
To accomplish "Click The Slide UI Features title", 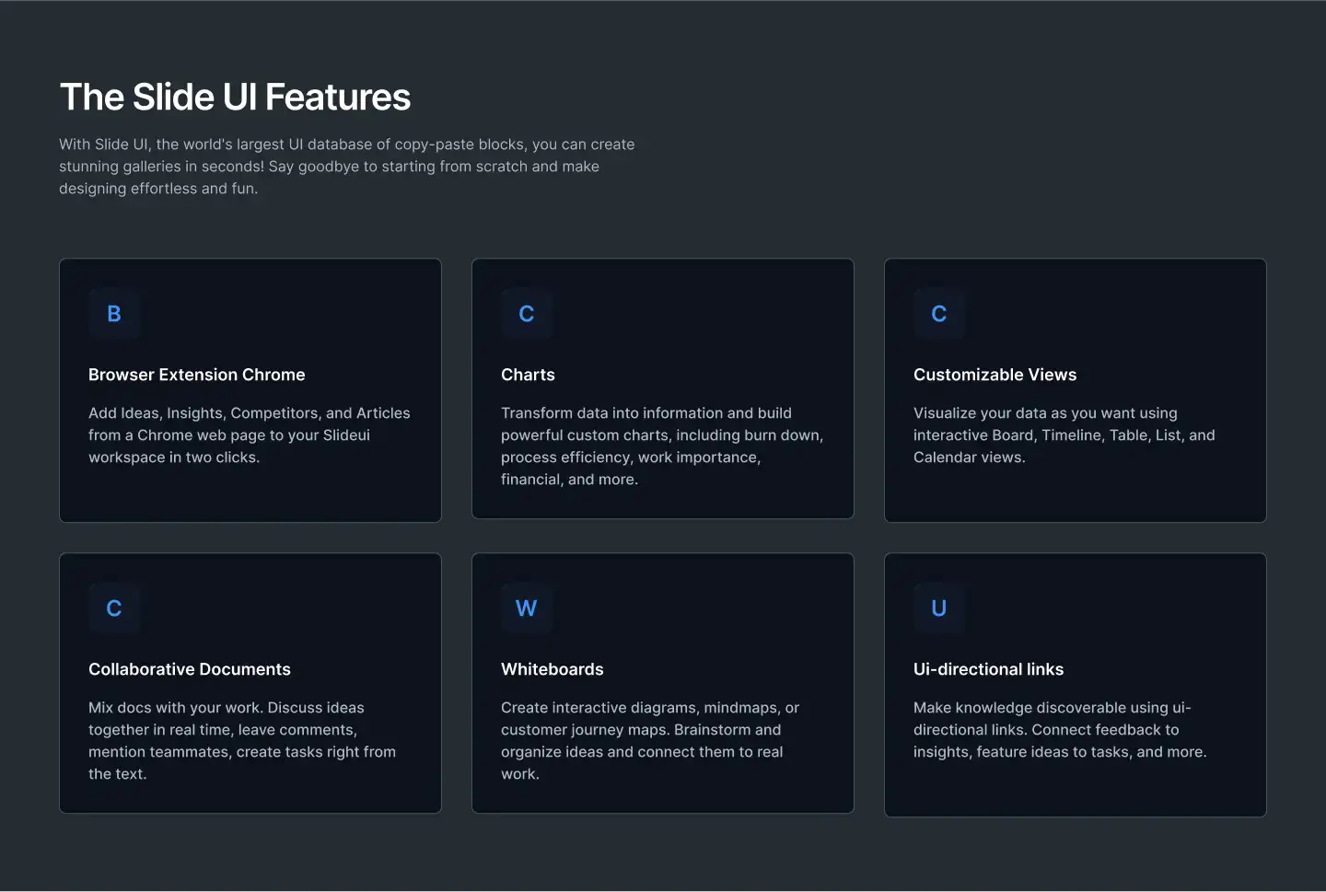I will pyautogui.click(x=235, y=98).
